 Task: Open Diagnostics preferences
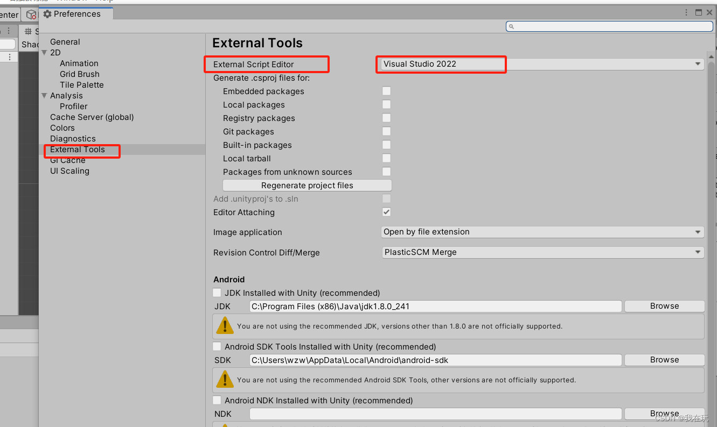(x=73, y=139)
